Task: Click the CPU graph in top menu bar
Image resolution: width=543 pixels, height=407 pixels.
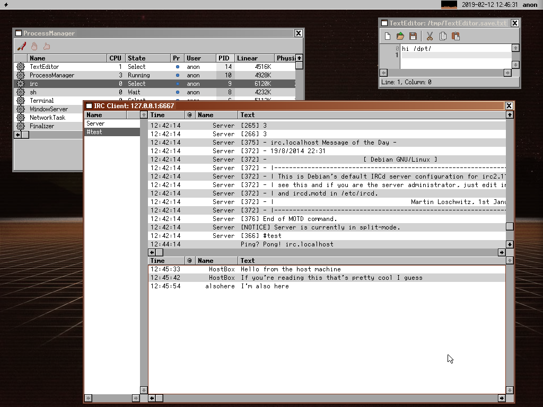Action: coord(449,5)
